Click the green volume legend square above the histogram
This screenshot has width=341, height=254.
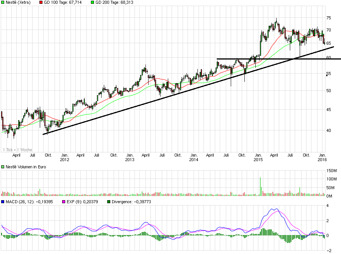3,166
